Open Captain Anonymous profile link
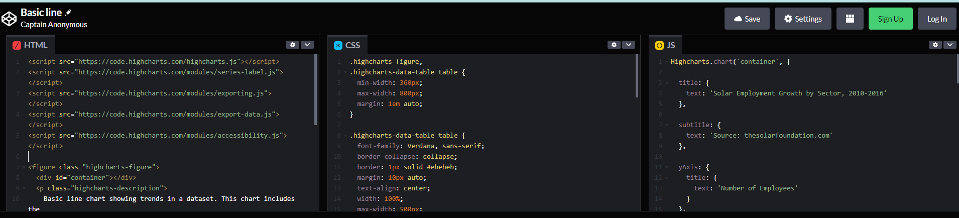959x218 pixels. pos(54,25)
